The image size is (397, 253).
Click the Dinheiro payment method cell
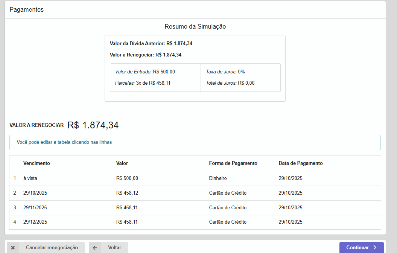tap(218, 178)
